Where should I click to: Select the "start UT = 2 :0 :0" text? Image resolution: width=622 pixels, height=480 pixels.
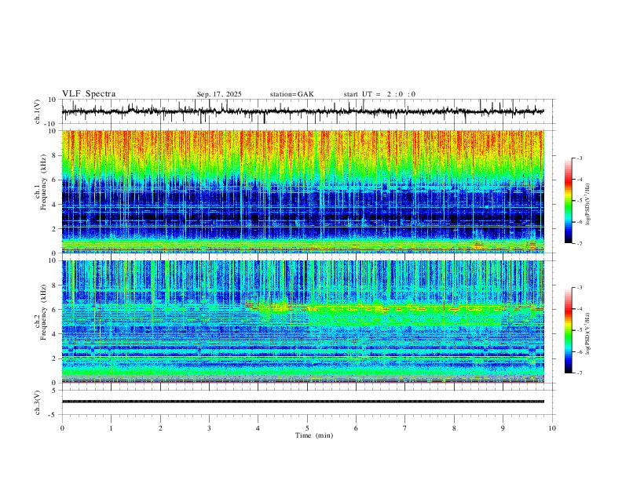coord(379,94)
